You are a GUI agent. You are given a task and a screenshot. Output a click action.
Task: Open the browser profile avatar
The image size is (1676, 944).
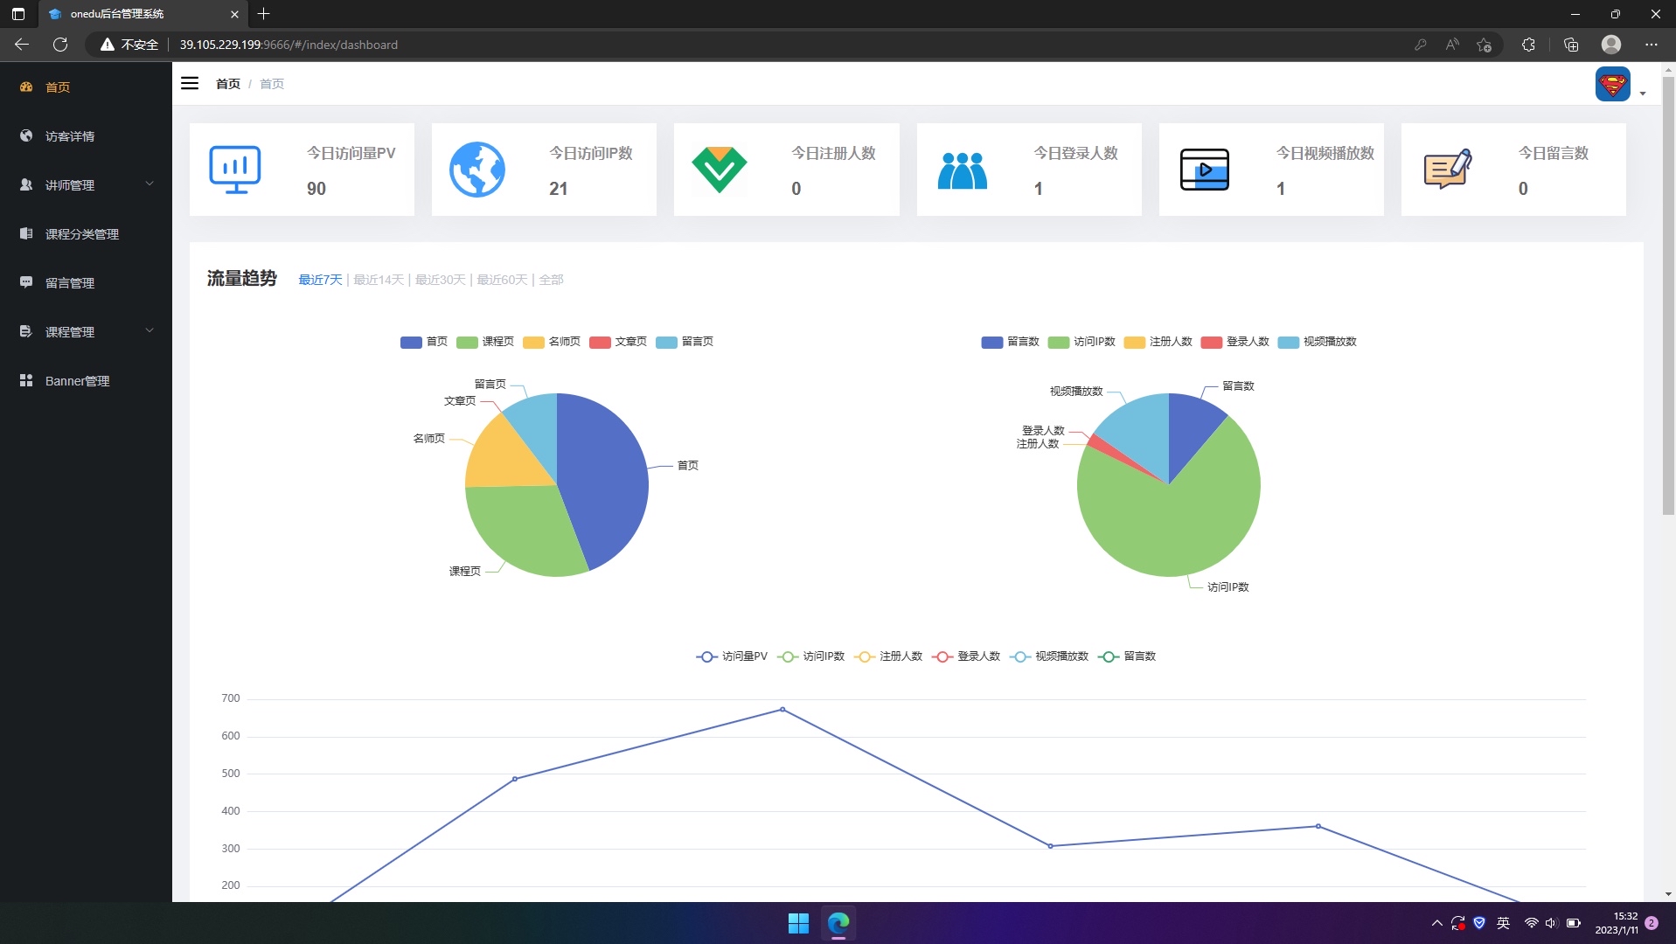(x=1611, y=45)
